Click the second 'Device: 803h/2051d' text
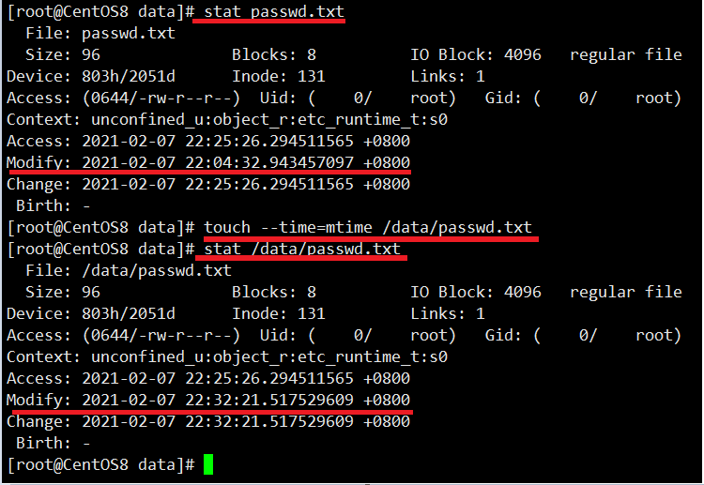Viewport: 704px width, 485px height. 91,313
